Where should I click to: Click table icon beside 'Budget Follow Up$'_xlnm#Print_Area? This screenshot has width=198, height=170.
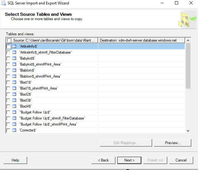point(14,124)
